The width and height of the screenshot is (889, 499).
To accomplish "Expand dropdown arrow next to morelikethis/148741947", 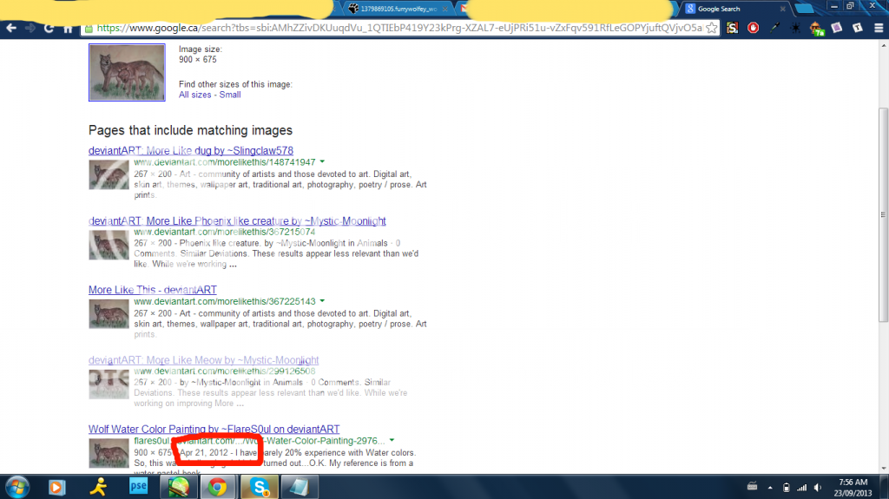I will 322,162.
